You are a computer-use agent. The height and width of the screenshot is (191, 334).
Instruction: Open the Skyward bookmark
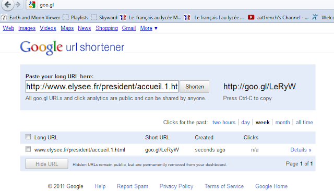coord(104,17)
